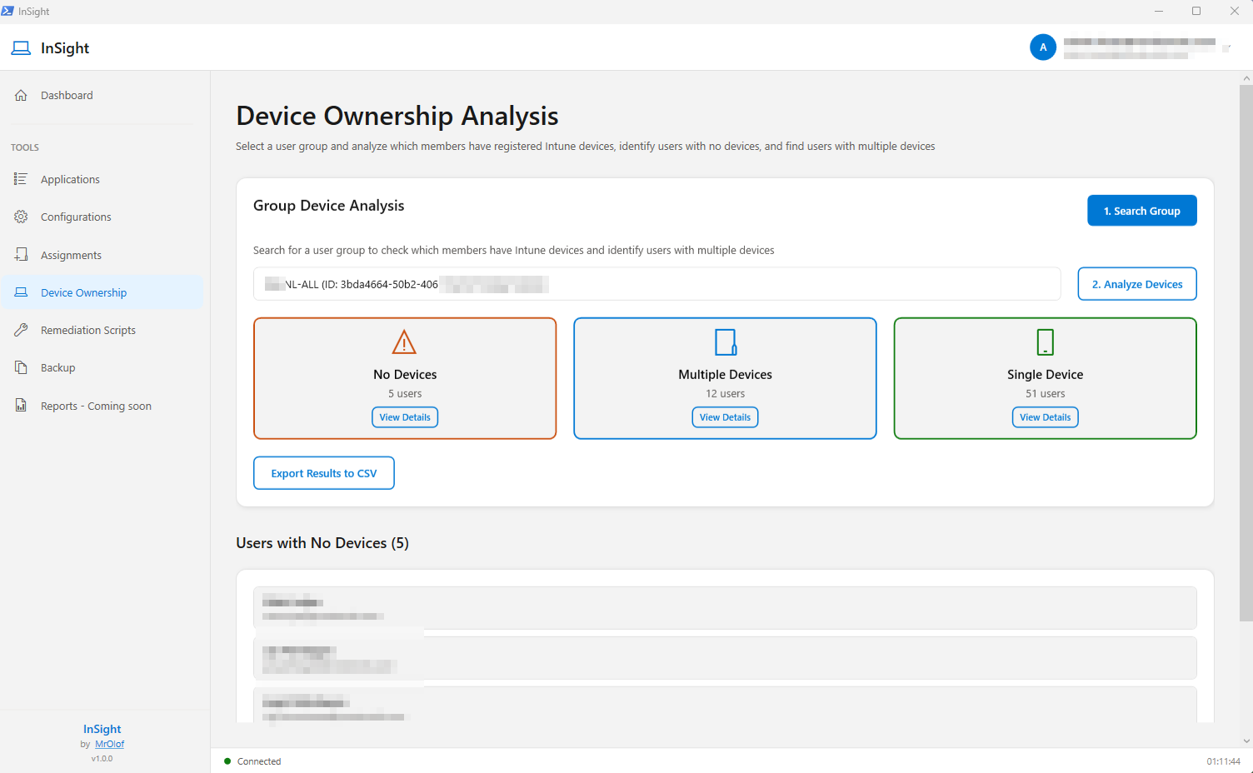Export Results to CSV
The width and height of the screenshot is (1253, 773).
coord(324,473)
